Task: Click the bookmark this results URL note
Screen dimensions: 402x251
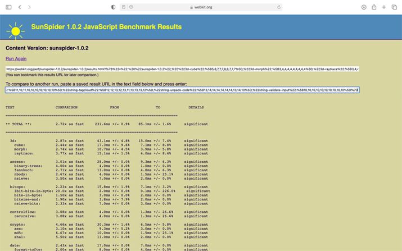Action: [x=52, y=75]
